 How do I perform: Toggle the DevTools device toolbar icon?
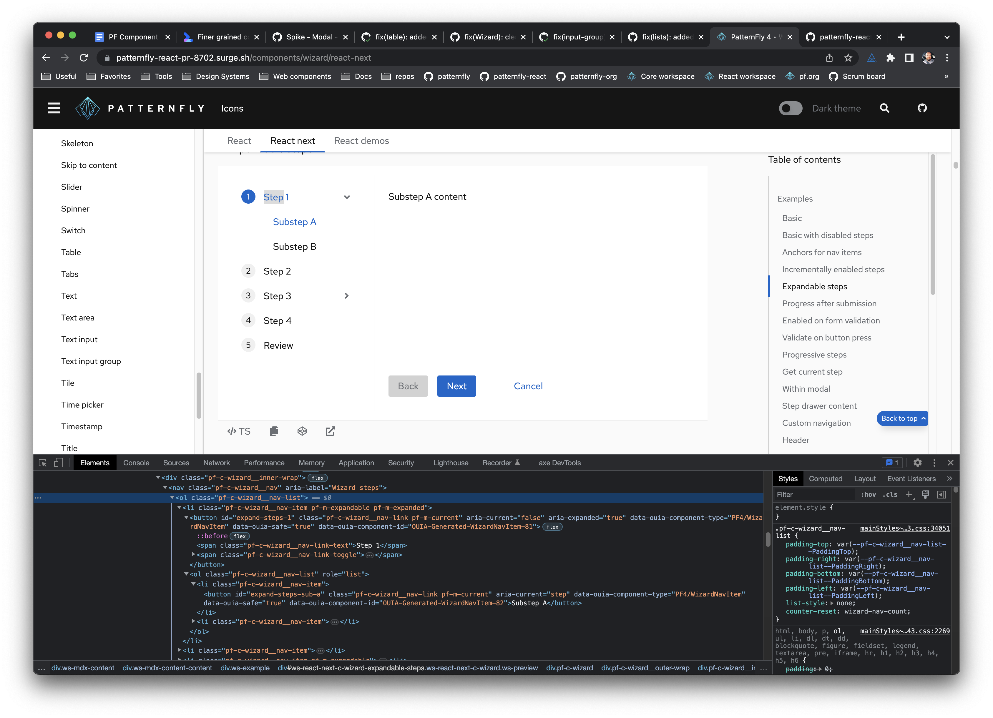(58, 463)
